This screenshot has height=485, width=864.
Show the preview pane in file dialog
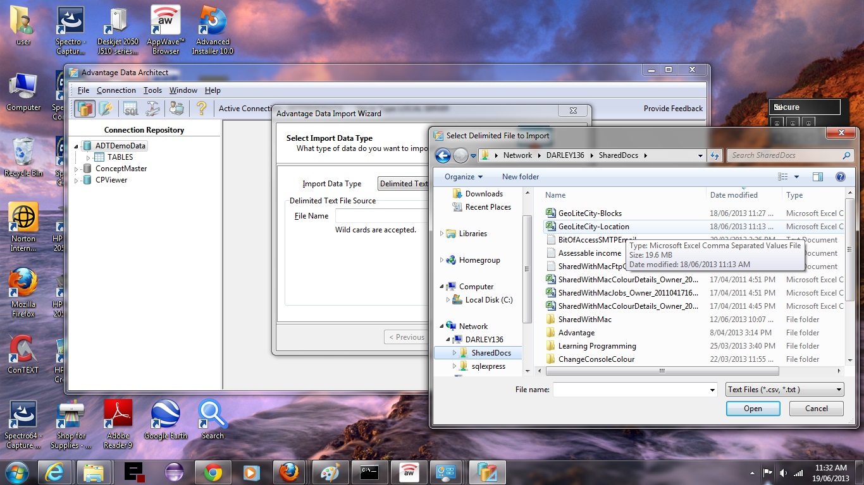click(818, 177)
